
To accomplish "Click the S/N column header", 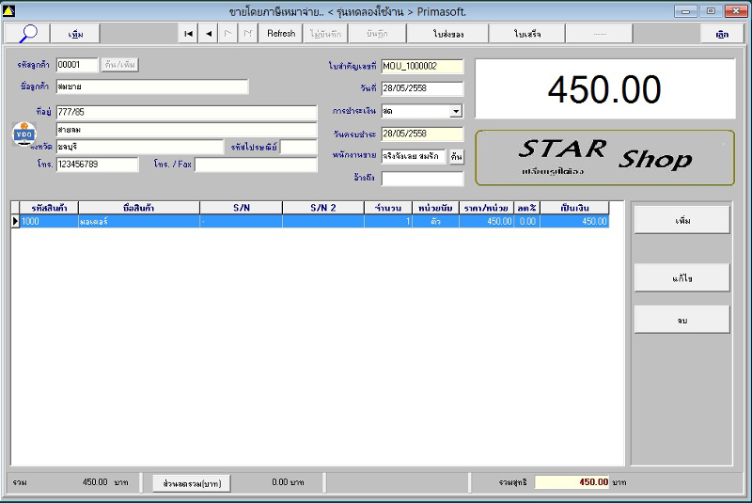I will [242, 208].
